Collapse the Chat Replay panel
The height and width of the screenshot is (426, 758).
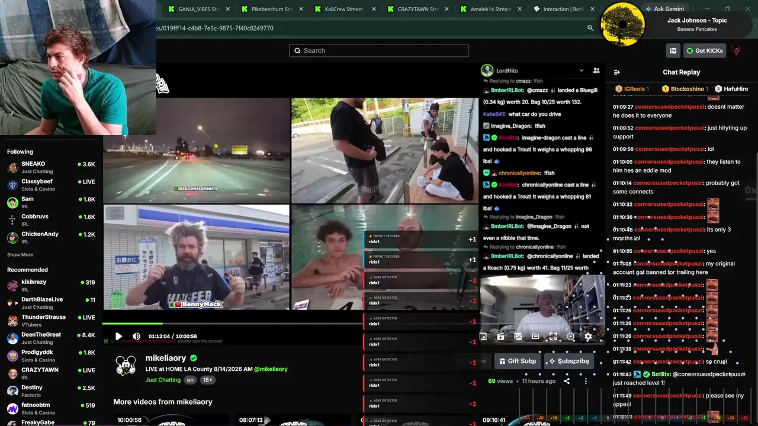pos(616,72)
